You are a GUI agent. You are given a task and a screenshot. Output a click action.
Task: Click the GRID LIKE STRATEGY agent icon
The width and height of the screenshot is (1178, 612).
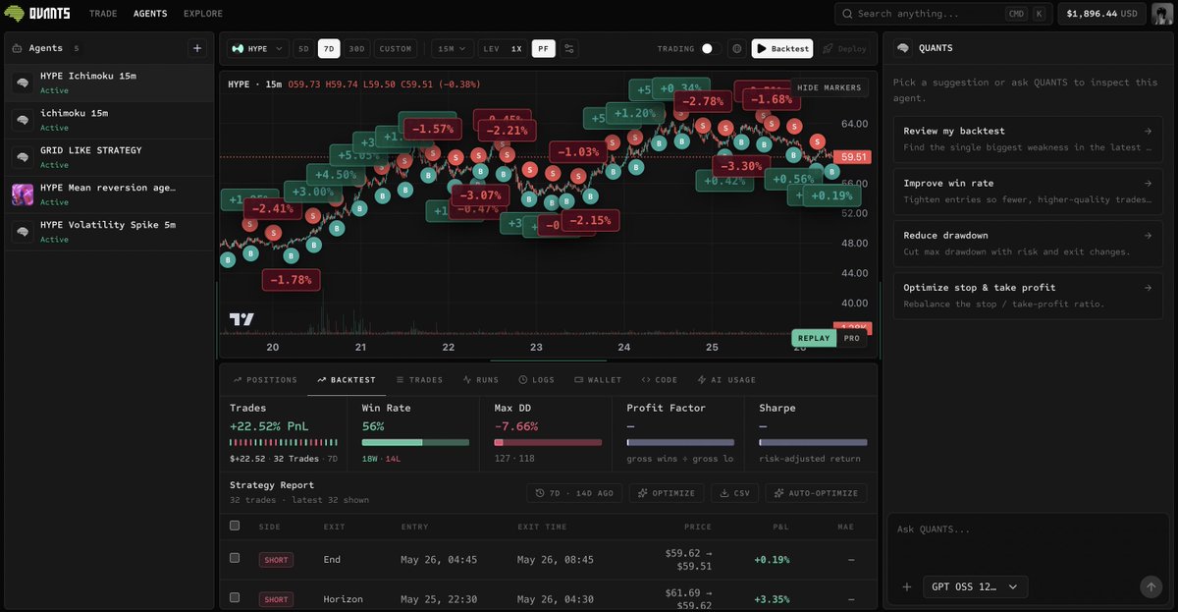coord(22,157)
